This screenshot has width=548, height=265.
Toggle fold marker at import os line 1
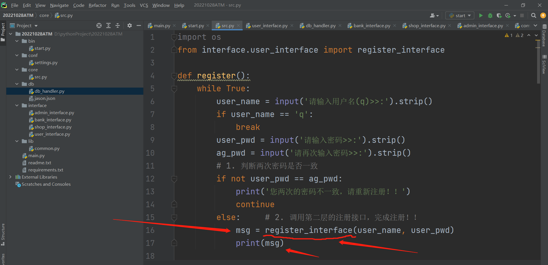tap(174, 37)
